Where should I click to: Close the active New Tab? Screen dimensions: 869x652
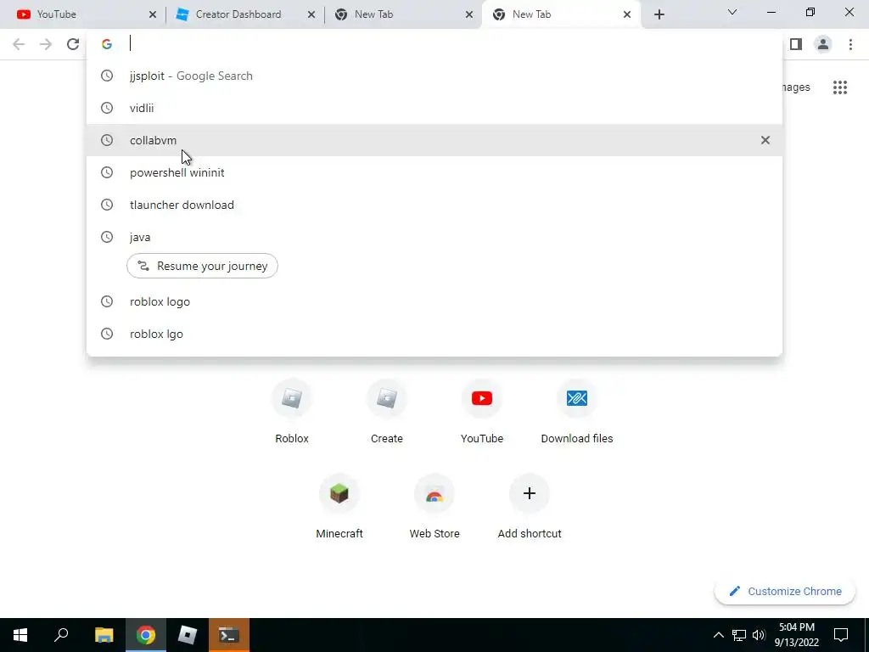coord(627,14)
